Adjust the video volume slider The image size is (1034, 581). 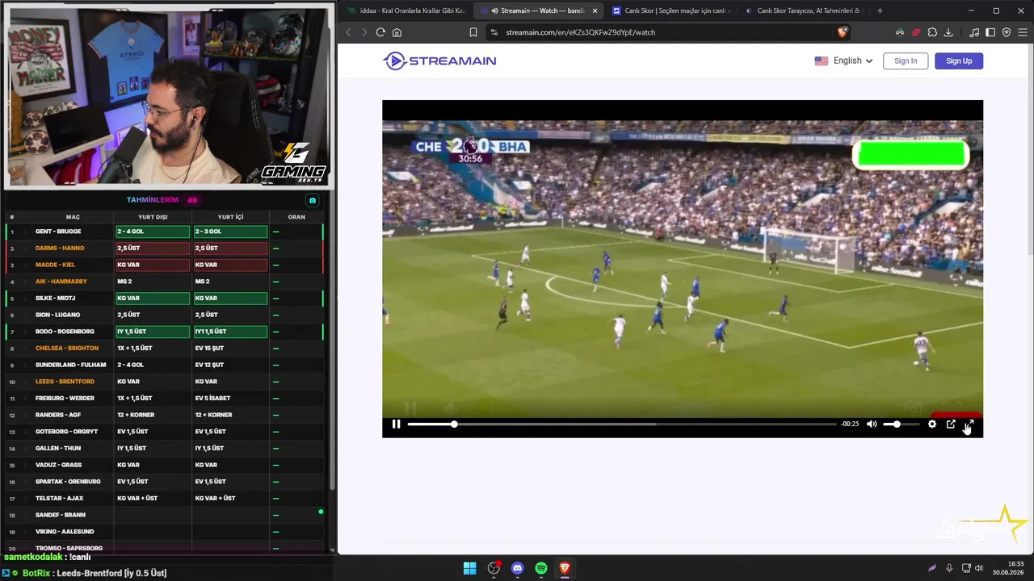click(x=901, y=424)
